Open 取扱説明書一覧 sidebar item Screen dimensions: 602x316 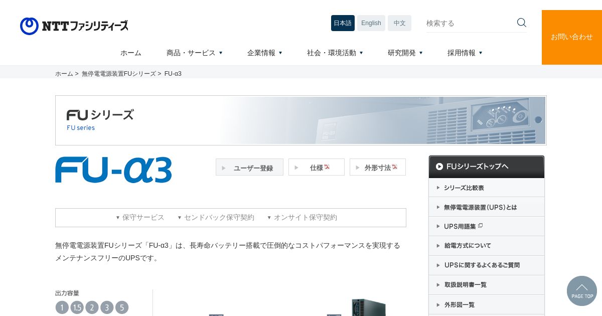(x=487, y=285)
